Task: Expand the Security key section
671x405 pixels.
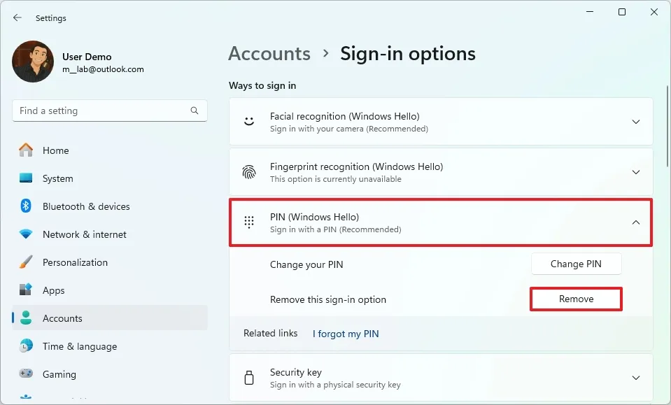Action: pos(635,377)
